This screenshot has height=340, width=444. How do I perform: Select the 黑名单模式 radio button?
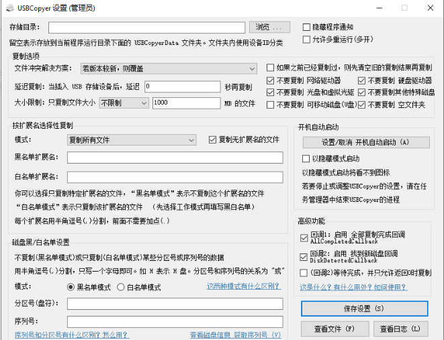(x=72, y=287)
